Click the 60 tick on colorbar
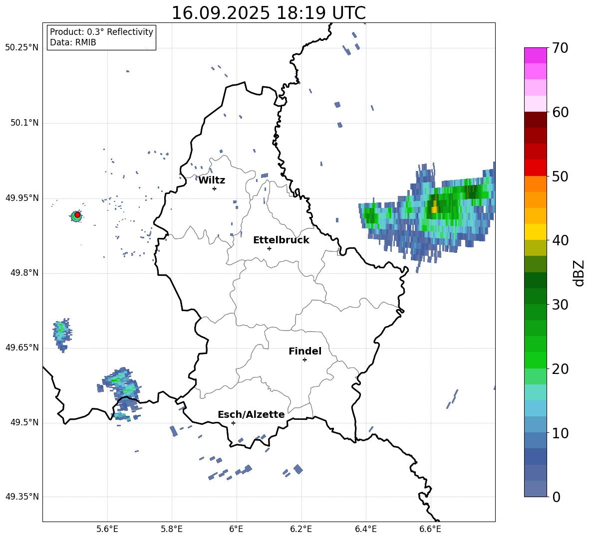The image size is (591, 539). [560, 112]
